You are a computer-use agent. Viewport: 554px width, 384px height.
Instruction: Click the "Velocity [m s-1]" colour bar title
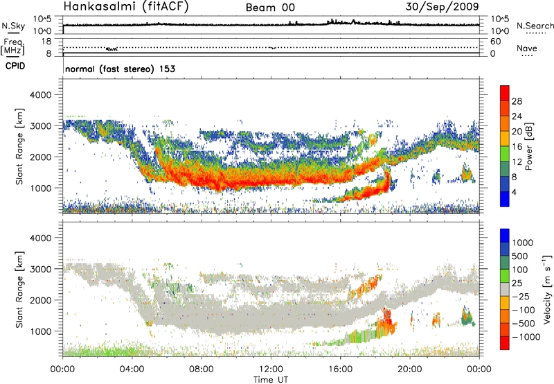point(547,289)
